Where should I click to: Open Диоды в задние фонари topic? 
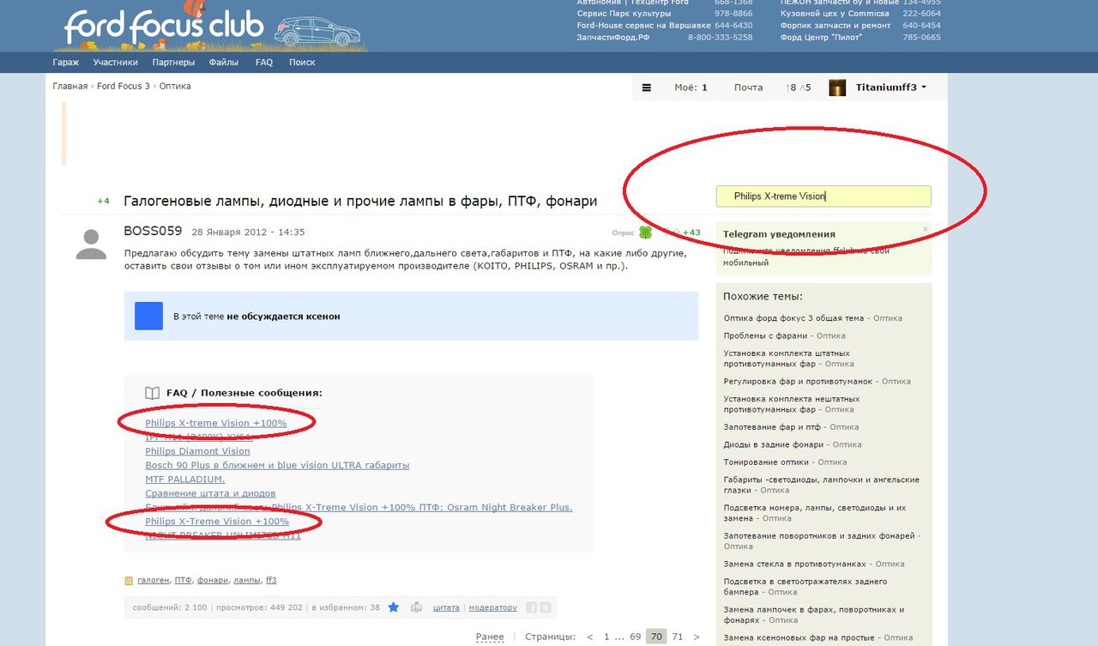775,444
